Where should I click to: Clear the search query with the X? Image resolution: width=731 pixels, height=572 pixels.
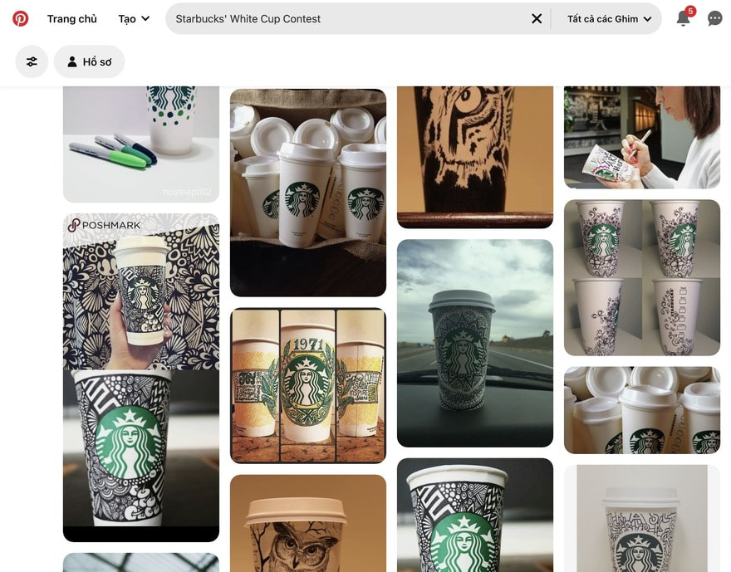click(x=537, y=18)
